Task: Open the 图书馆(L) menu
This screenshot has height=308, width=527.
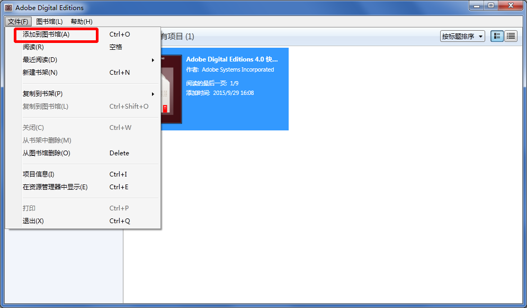Action: click(49, 22)
